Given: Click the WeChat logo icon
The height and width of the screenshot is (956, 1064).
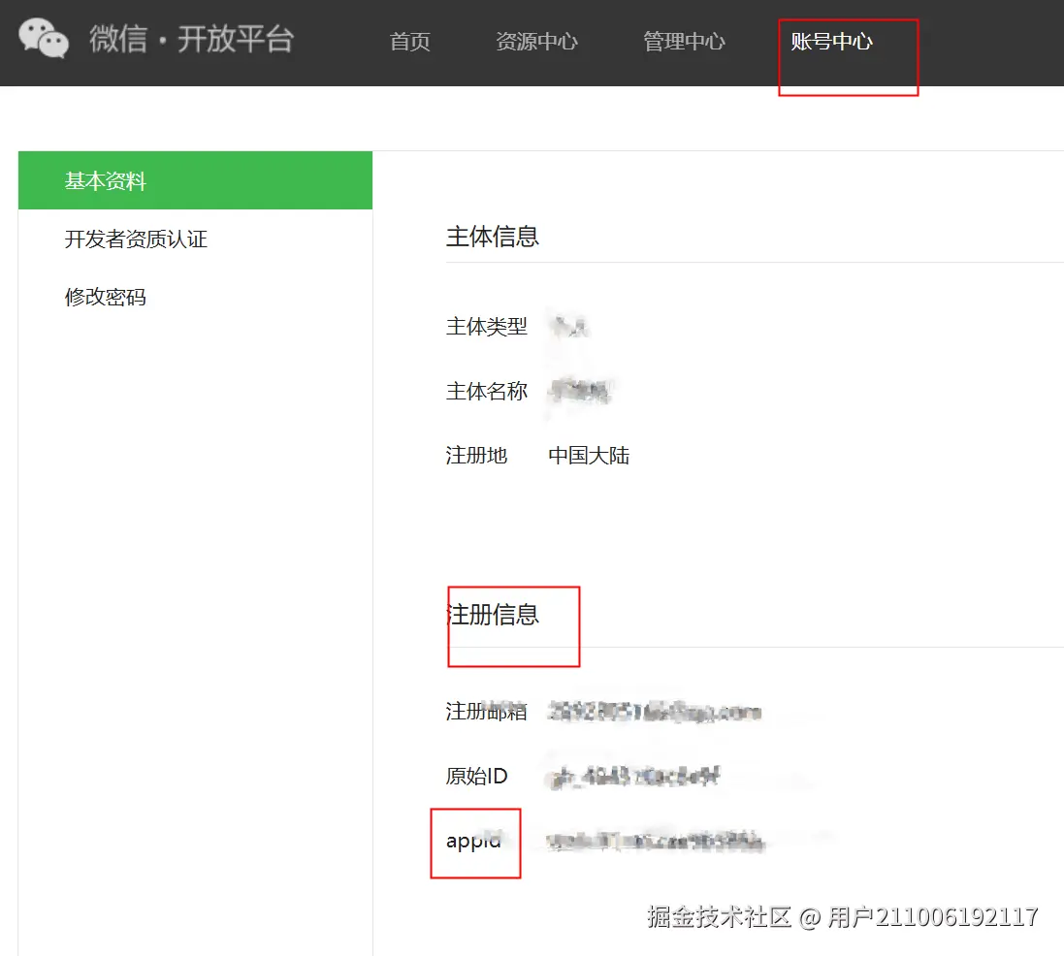Looking at the screenshot, I should coord(44,38).
